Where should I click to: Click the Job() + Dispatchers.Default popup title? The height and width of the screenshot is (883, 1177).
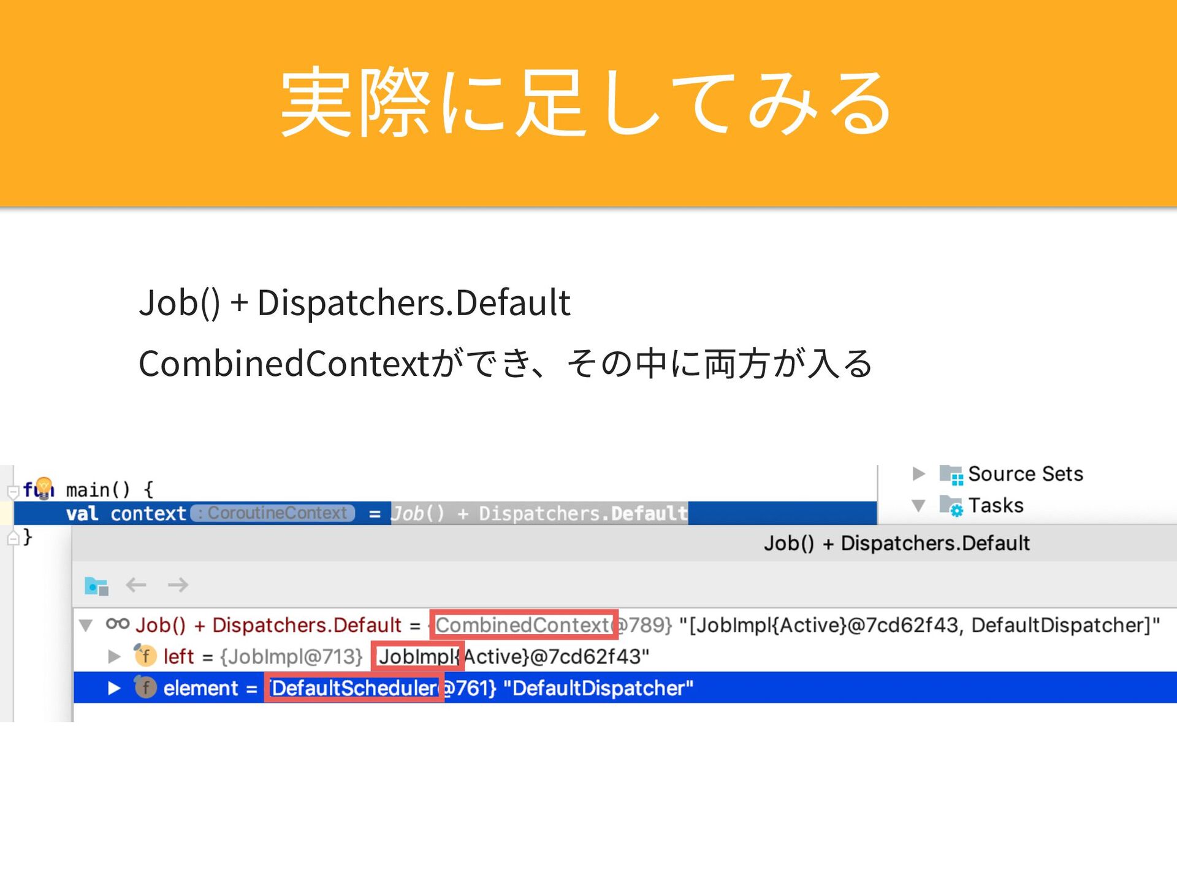pyautogui.click(x=896, y=543)
